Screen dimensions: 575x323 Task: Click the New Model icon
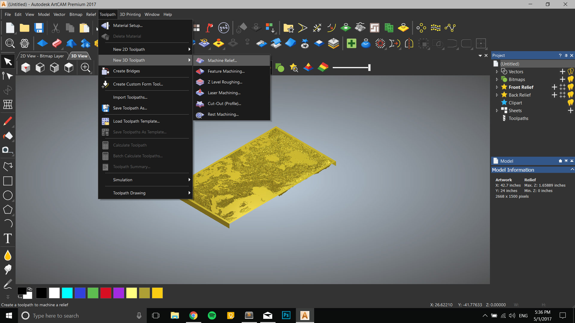(x=10, y=28)
